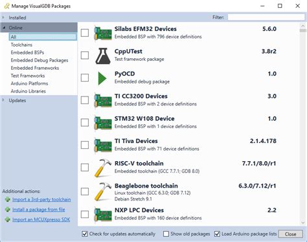307x242 pixels.
Task: Click the TI Tiva Devices board icon
Action: pos(103,146)
